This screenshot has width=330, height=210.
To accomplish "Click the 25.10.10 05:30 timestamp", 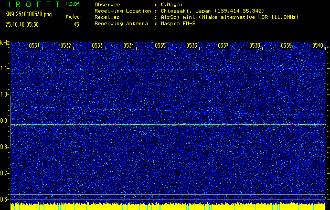I will click(24, 24).
